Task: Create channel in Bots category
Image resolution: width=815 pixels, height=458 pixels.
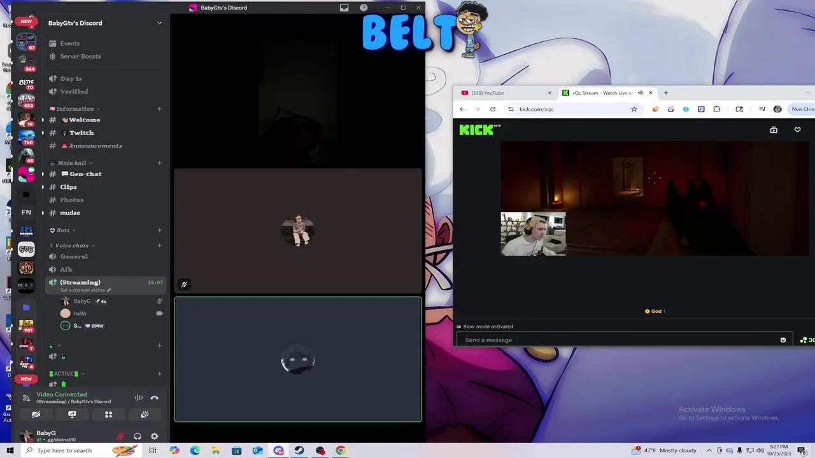Action: pyautogui.click(x=159, y=230)
